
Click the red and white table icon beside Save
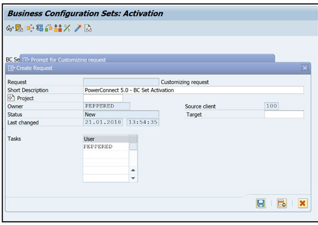pyautogui.click(x=282, y=203)
